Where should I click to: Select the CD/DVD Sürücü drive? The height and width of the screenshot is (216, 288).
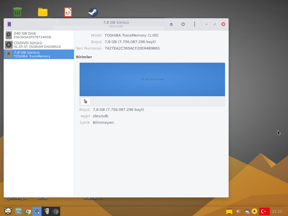(39, 45)
